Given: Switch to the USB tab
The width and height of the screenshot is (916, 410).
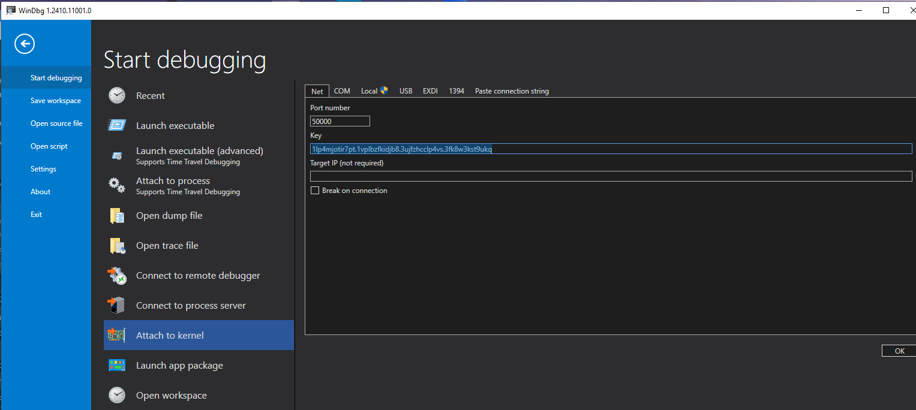Looking at the screenshot, I should click(x=406, y=91).
